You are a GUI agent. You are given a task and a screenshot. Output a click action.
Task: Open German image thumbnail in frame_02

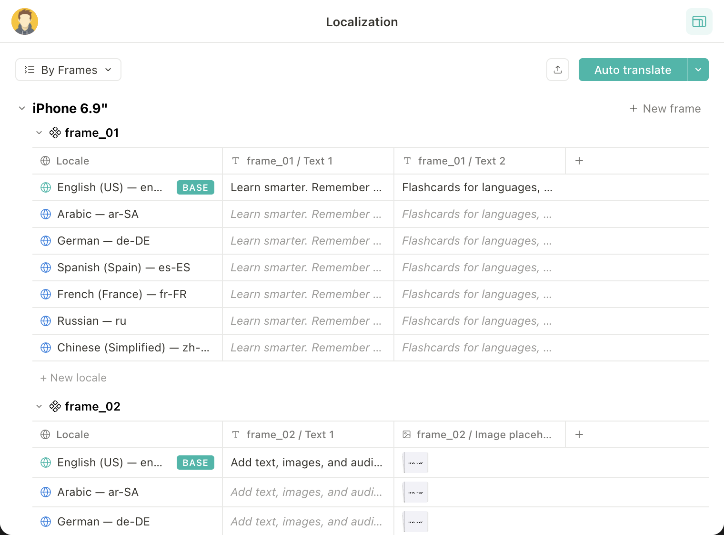click(415, 522)
